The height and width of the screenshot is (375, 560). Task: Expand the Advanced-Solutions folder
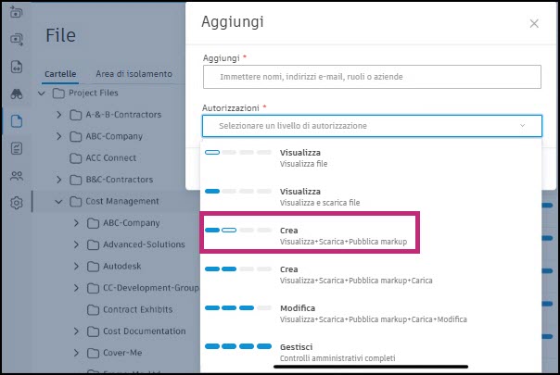pos(76,244)
